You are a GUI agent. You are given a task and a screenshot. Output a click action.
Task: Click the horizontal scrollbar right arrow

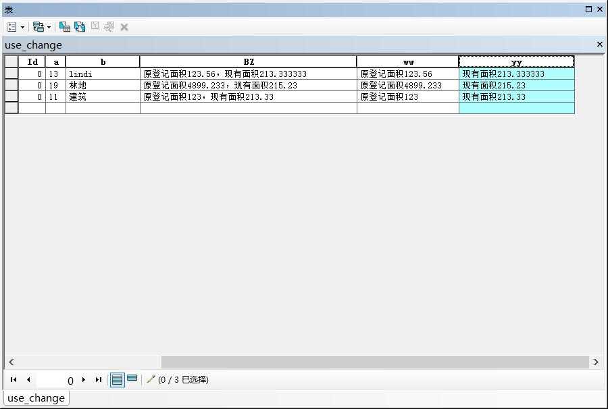click(x=596, y=362)
